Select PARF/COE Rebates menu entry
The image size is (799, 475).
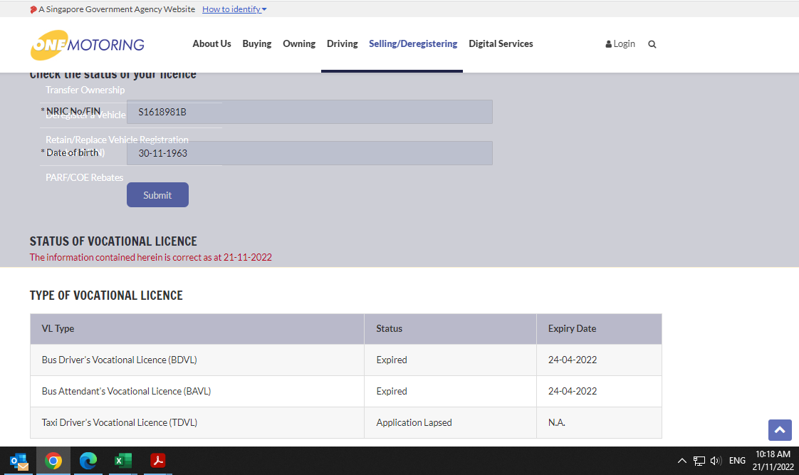tap(85, 177)
